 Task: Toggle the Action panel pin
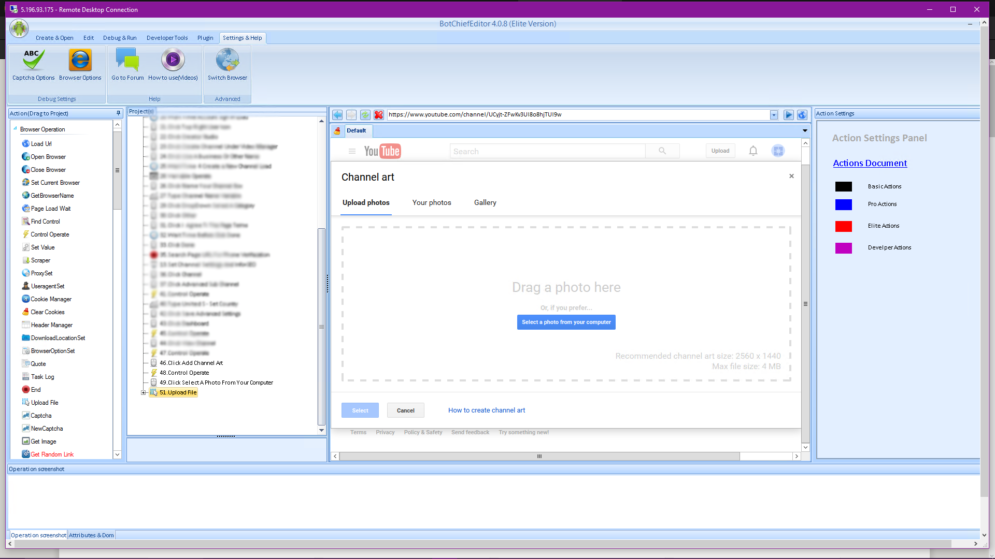tap(118, 113)
